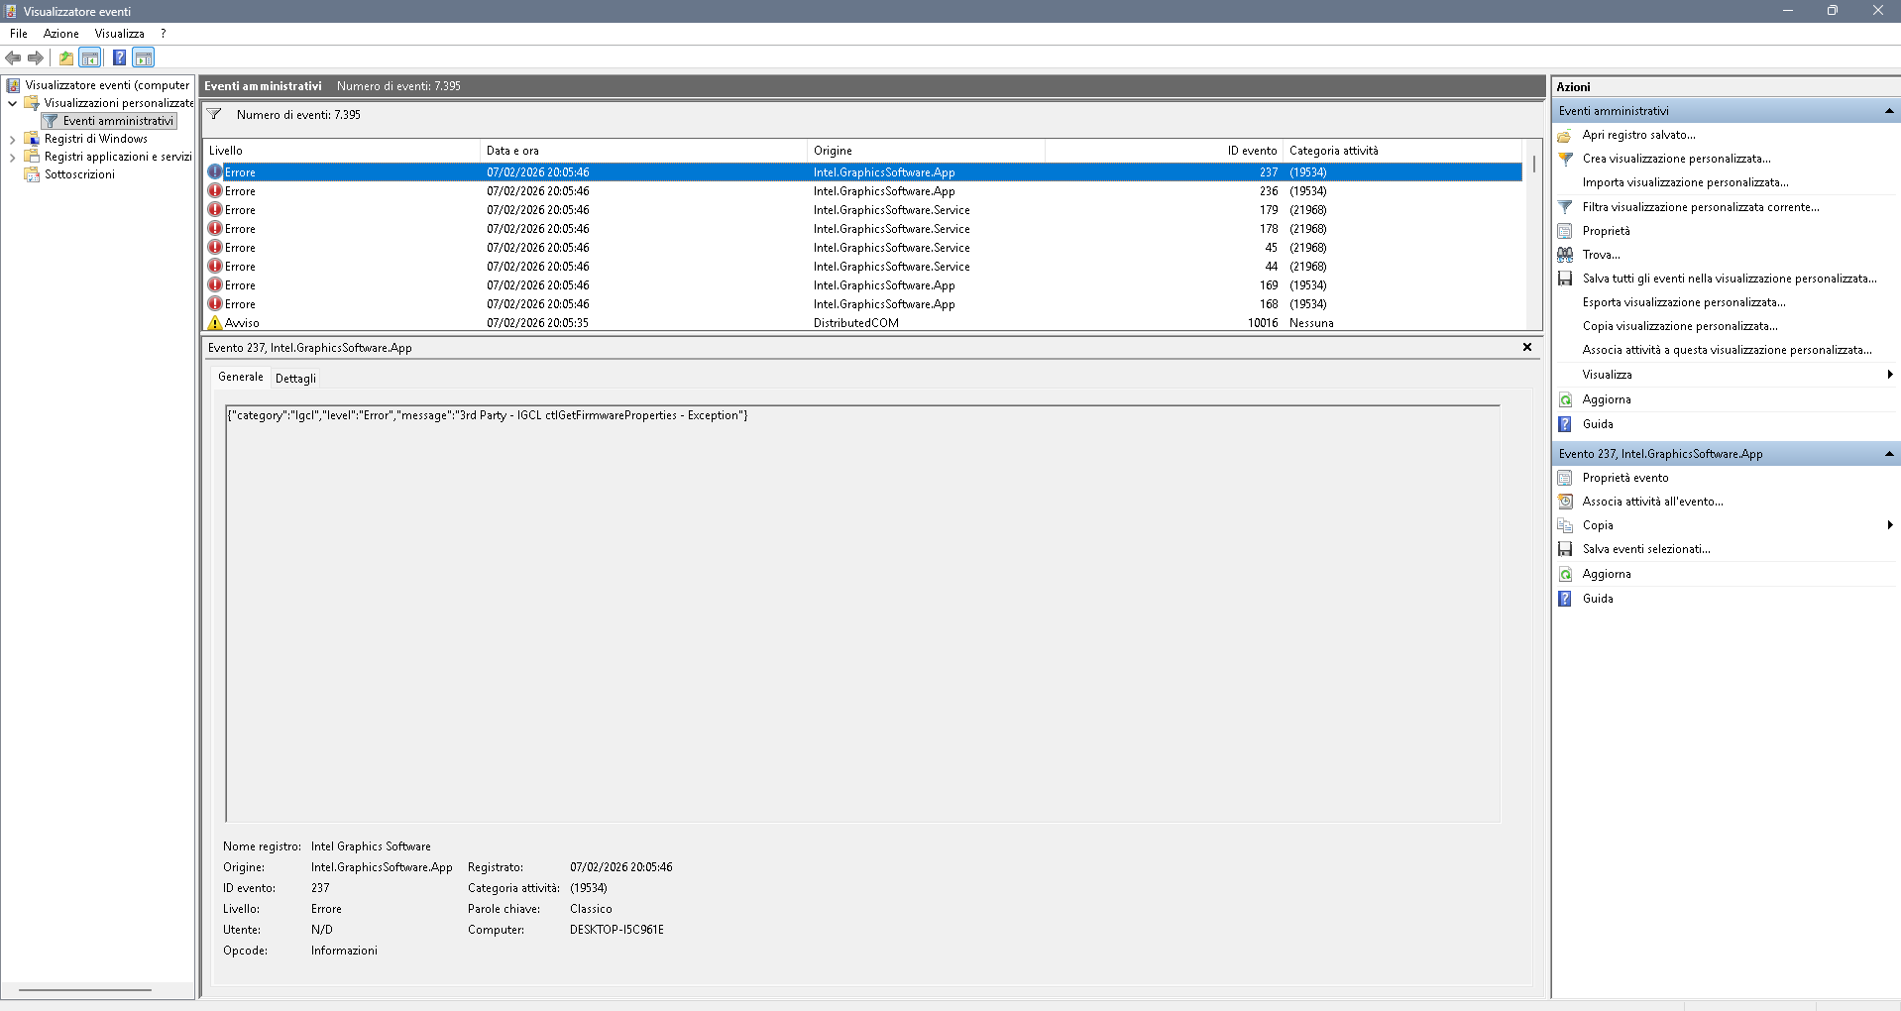Close the event preview pane
Image resolution: width=1901 pixels, height=1011 pixels.
(x=1526, y=348)
